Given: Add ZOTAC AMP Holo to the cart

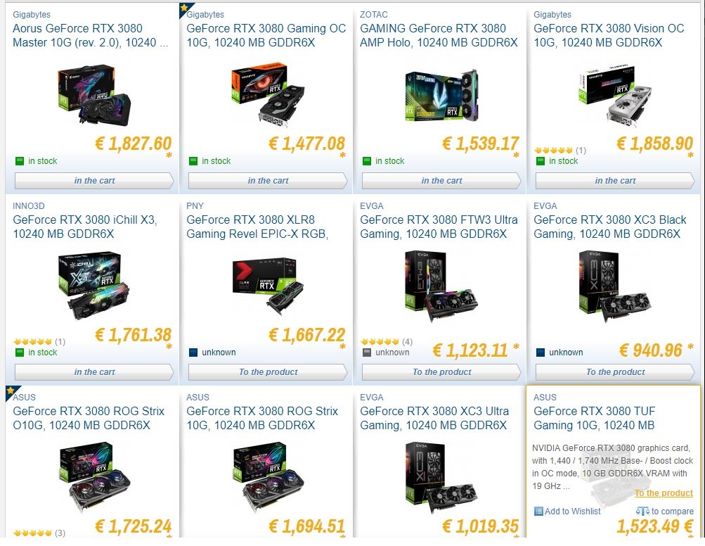Looking at the screenshot, I should pos(441,181).
